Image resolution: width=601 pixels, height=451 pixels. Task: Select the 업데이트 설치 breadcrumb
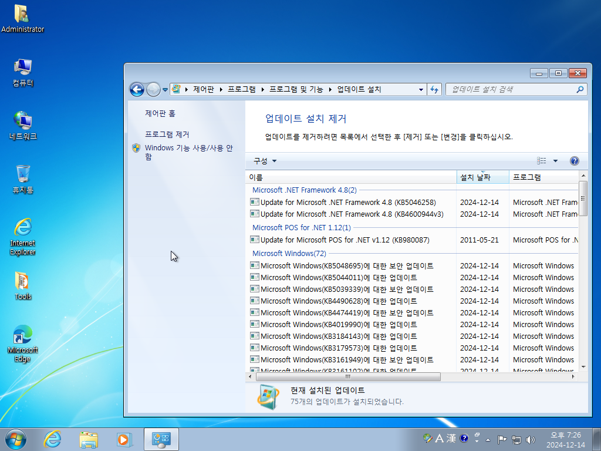coord(359,89)
